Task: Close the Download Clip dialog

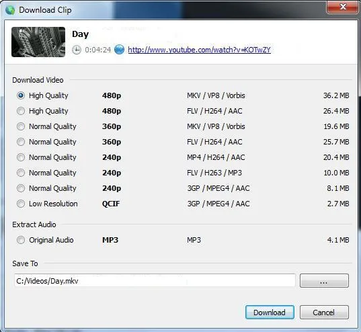Action: tap(343, 7)
